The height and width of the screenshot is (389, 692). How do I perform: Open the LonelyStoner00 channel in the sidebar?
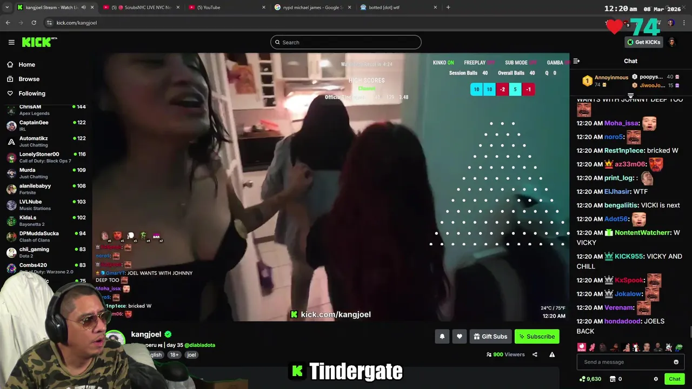(46, 157)
